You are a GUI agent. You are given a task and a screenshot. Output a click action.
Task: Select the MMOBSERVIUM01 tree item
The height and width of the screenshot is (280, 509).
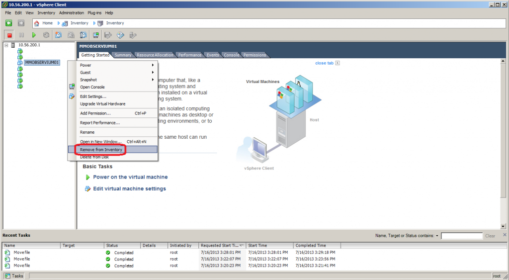click(42, 62)
